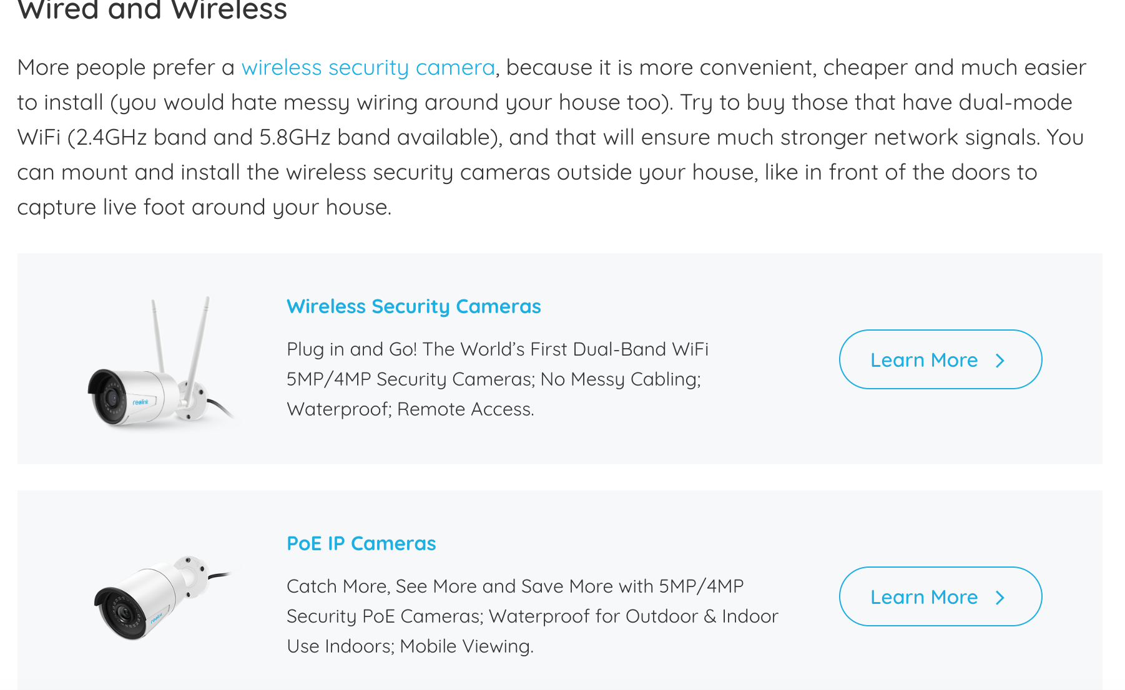This screenshot has width=1125, height=690.
Task: Click the Reolink logo on wireless camera
Action: (x=141, y=402)
